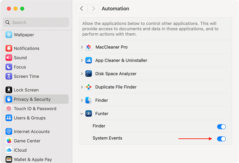
Task: Open Lock Screen settings
Action: [36, 90]
